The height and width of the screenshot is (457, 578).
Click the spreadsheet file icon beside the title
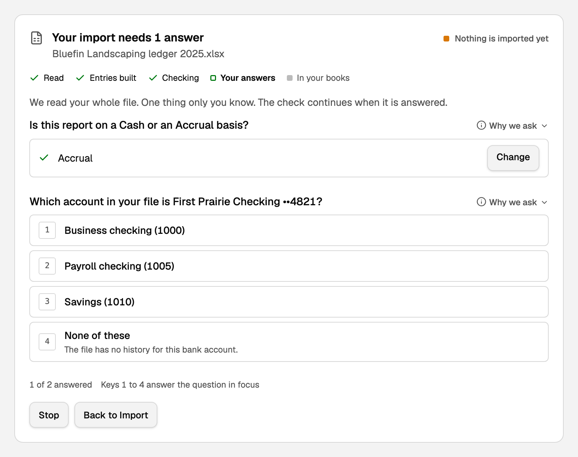pos(36,38)
